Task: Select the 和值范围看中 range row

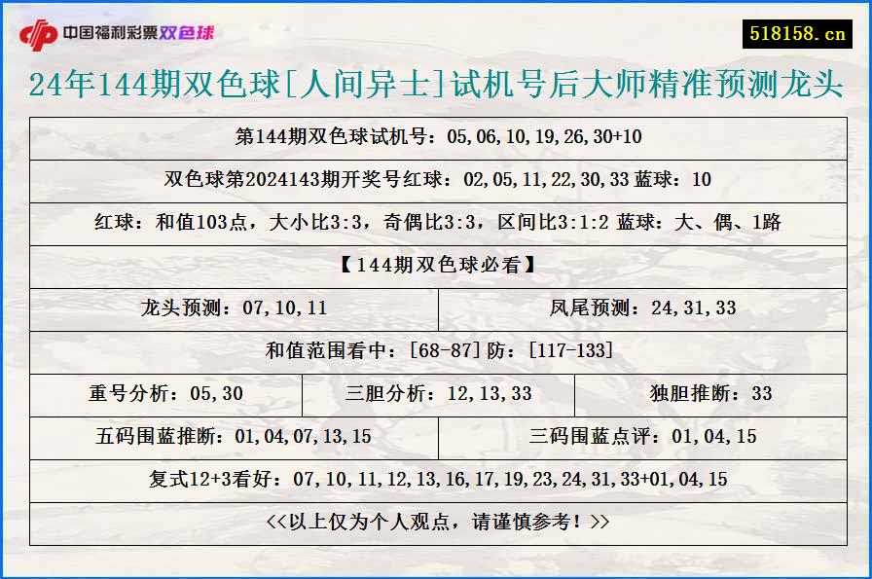Action: (436, 351)
